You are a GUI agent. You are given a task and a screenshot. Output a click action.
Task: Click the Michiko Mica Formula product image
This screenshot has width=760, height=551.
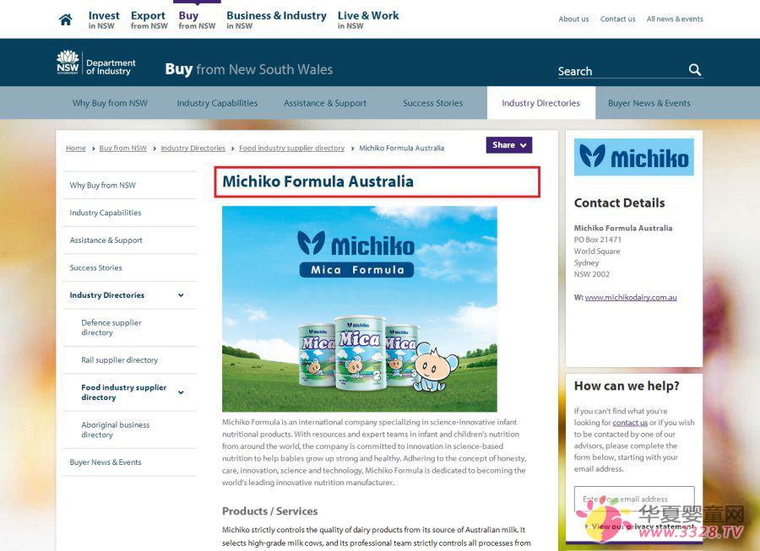tap(359, 309)
